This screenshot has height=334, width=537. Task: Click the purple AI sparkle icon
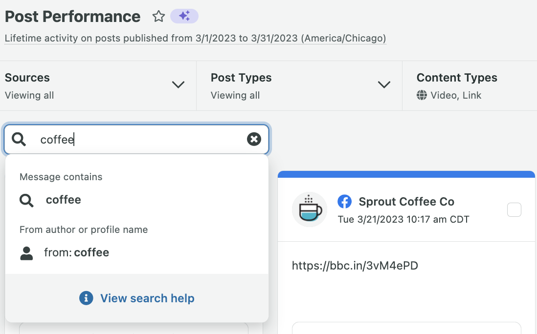(184, 17)
